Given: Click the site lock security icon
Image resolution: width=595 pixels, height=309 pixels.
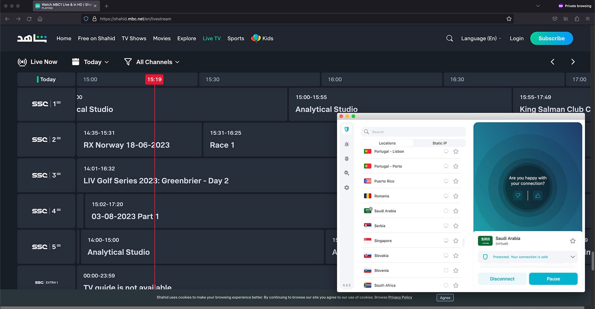Looking at the screenshot, I should click(94, 19).
